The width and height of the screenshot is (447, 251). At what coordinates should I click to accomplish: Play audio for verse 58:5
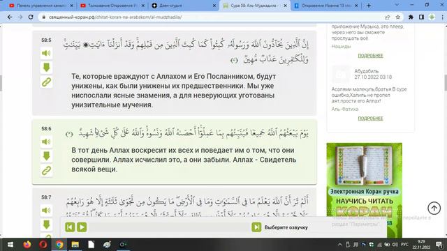[46, 53]
